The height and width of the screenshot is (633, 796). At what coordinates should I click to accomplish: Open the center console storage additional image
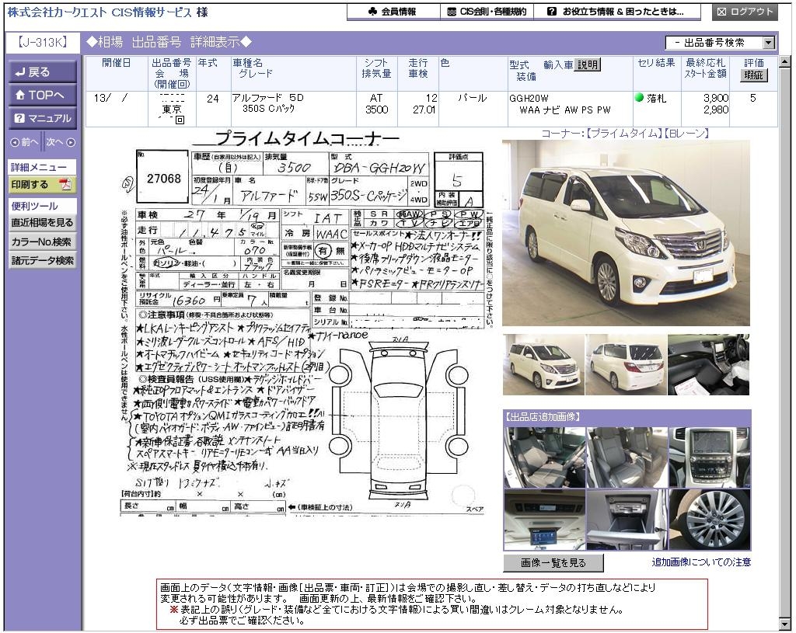point(627,520)
